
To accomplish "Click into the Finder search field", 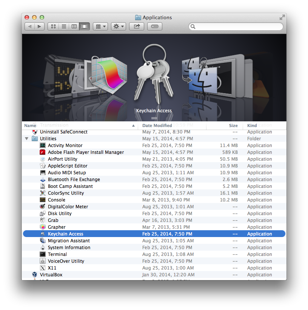I will click(236, 26).
